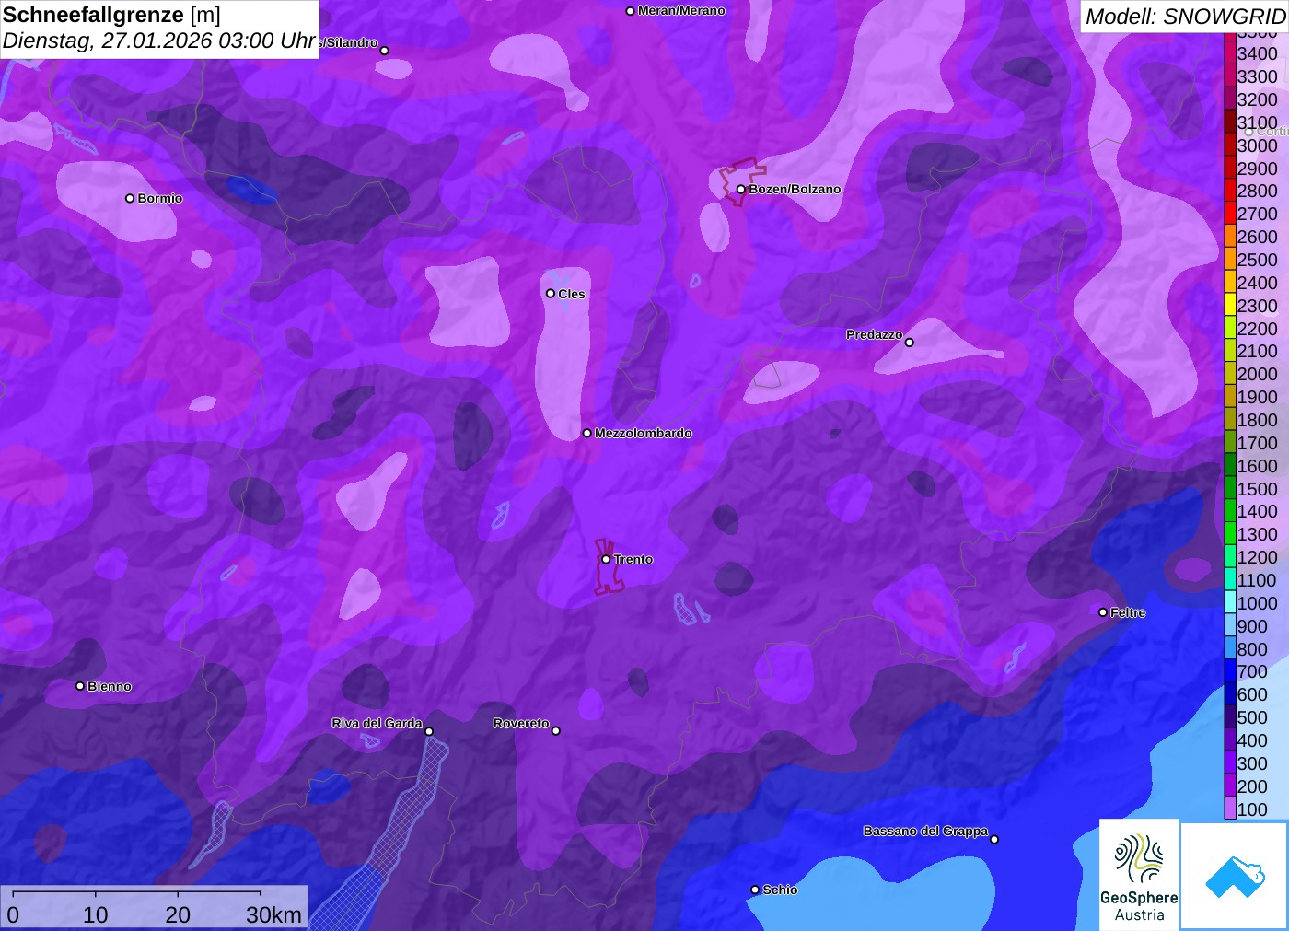This screenshot has width=1289, height=931.
Task: Select the Feltre marker dot
Action: pos(1103,612)
